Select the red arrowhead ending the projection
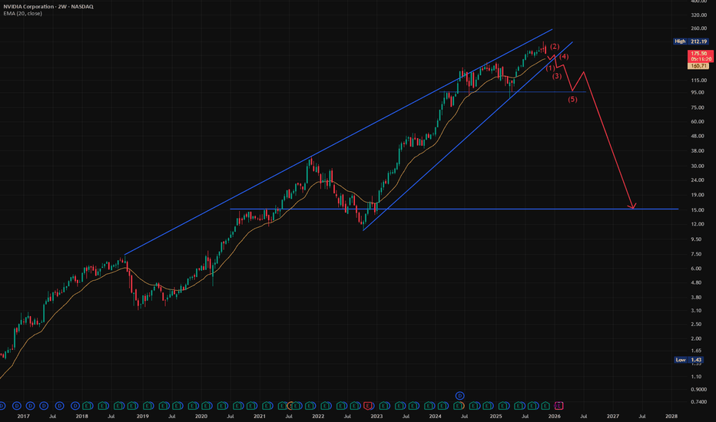The width and height of the screenshot is (716, 422). [x=632, y=206]
